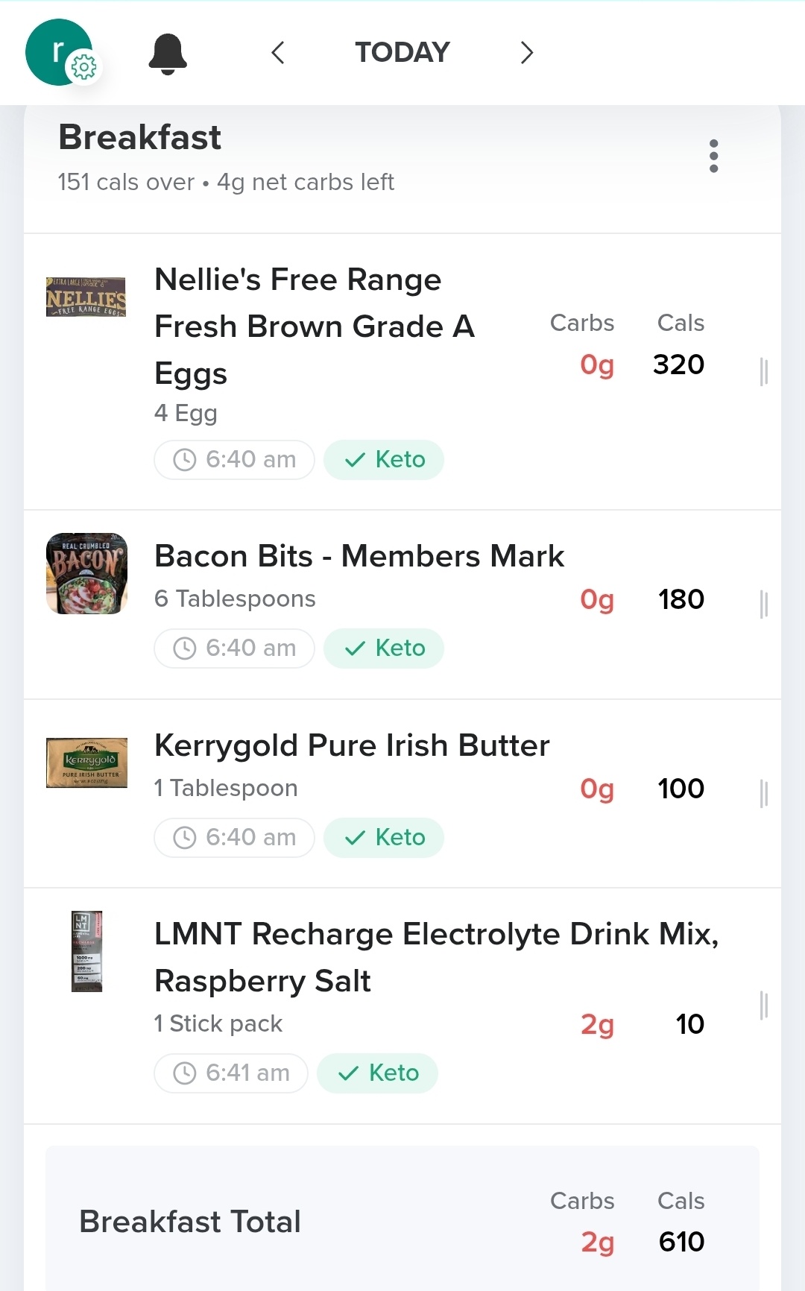Change the 6:41 am time on LMNT
This screenshot has height=1291, width=805.
[x=231, y=1073]
